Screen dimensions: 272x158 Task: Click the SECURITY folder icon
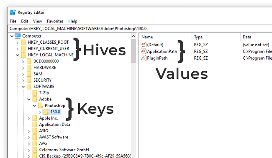29,80
